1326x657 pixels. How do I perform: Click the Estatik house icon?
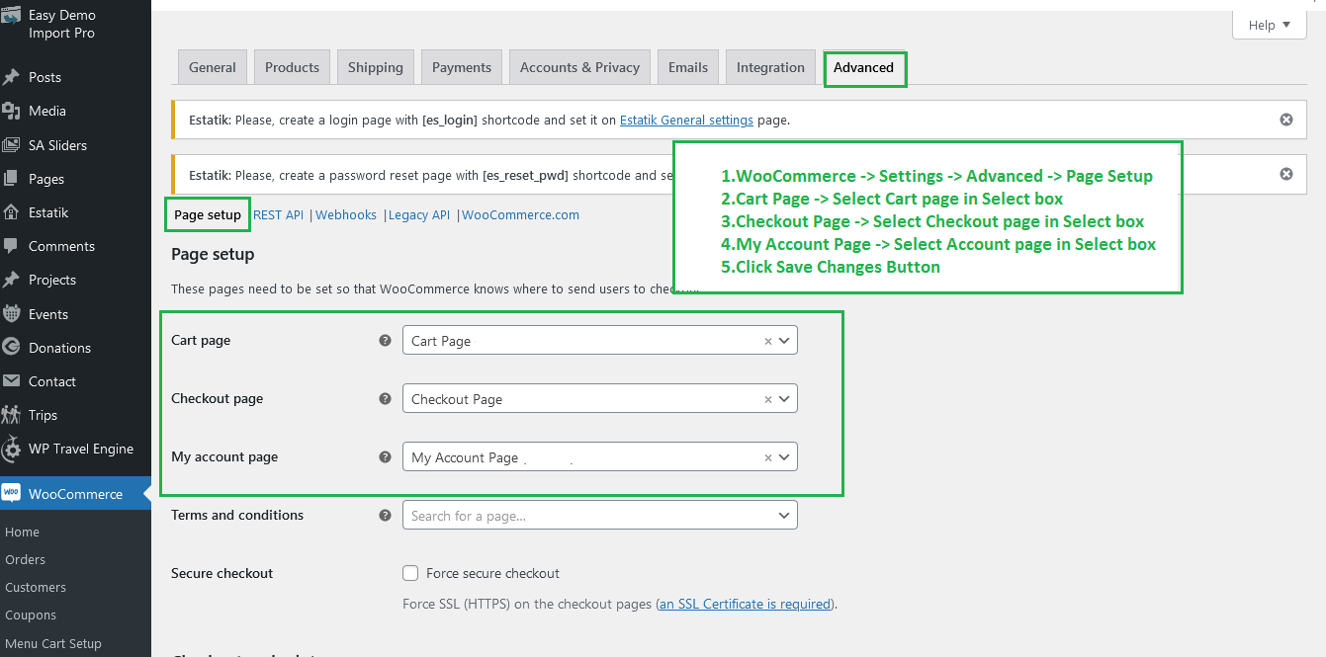(12, 212)
